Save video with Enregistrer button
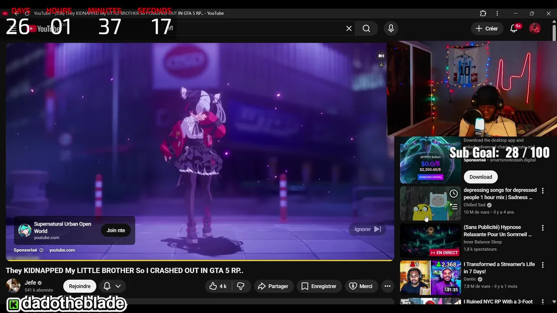 point(319,286)
